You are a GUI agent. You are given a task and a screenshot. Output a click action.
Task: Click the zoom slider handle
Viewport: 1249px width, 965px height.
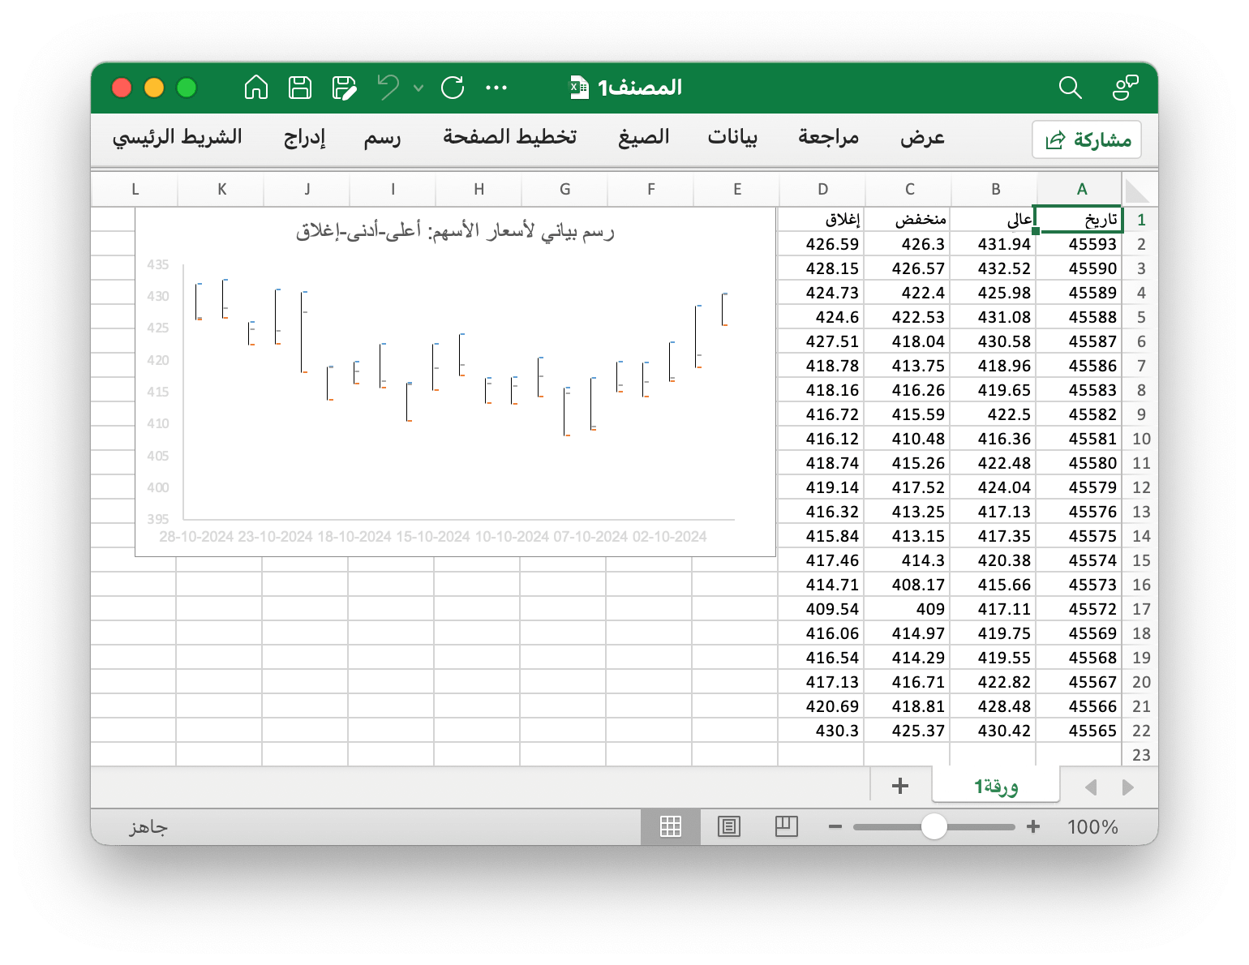934,826
